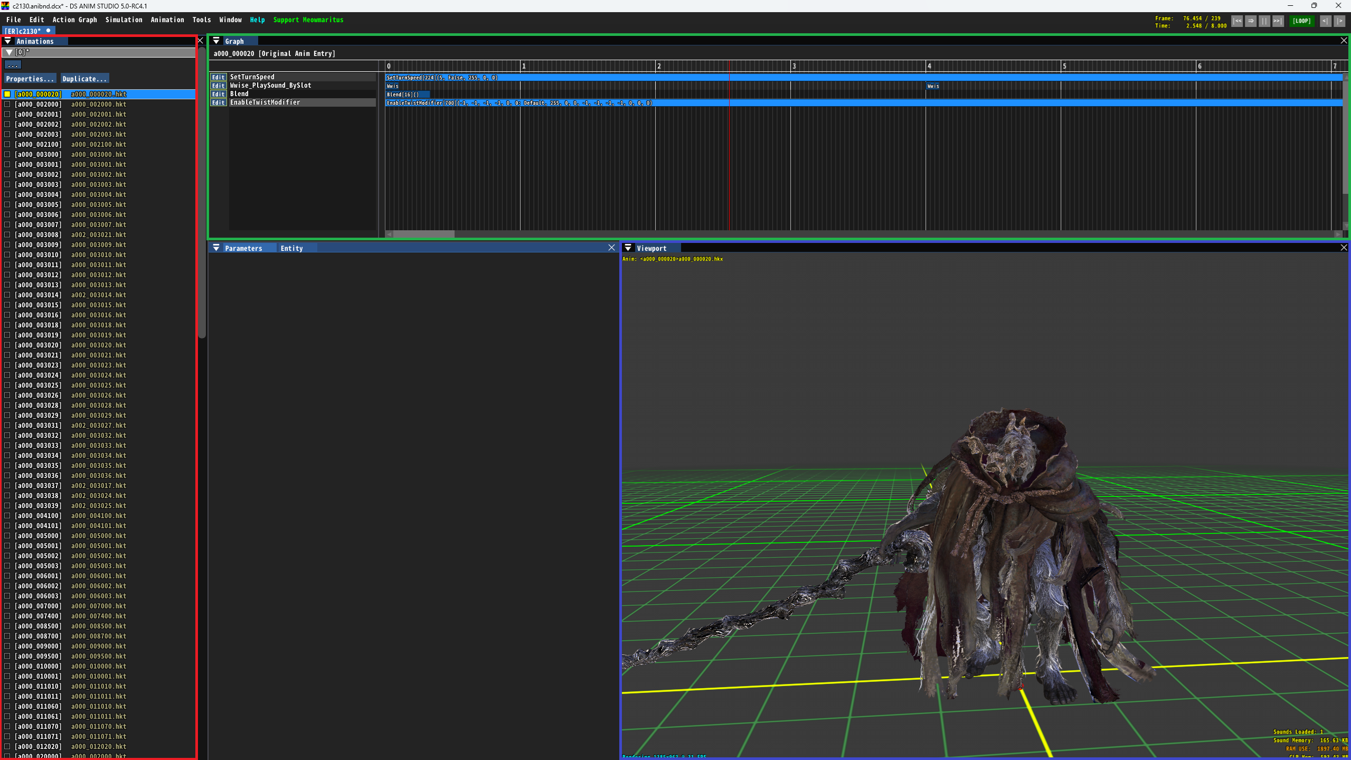
Task: Toggle checkbox for a000_002100
Action: click(7, 144)
